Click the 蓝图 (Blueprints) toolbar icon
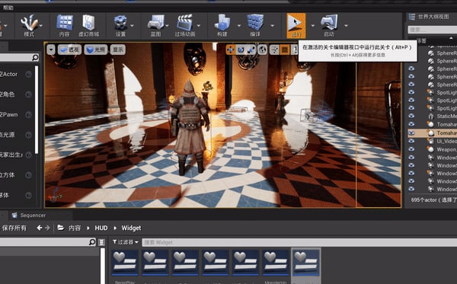The image size is (457, 284). tap(155, 25)
